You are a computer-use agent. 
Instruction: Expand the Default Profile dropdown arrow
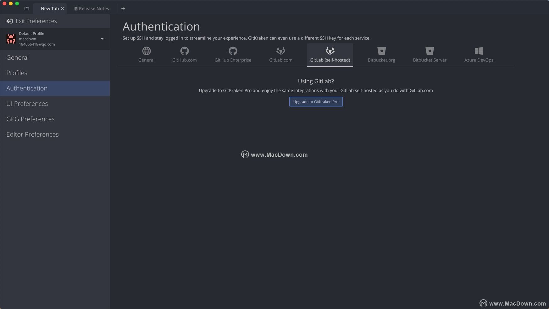click(x=102, y=39)
